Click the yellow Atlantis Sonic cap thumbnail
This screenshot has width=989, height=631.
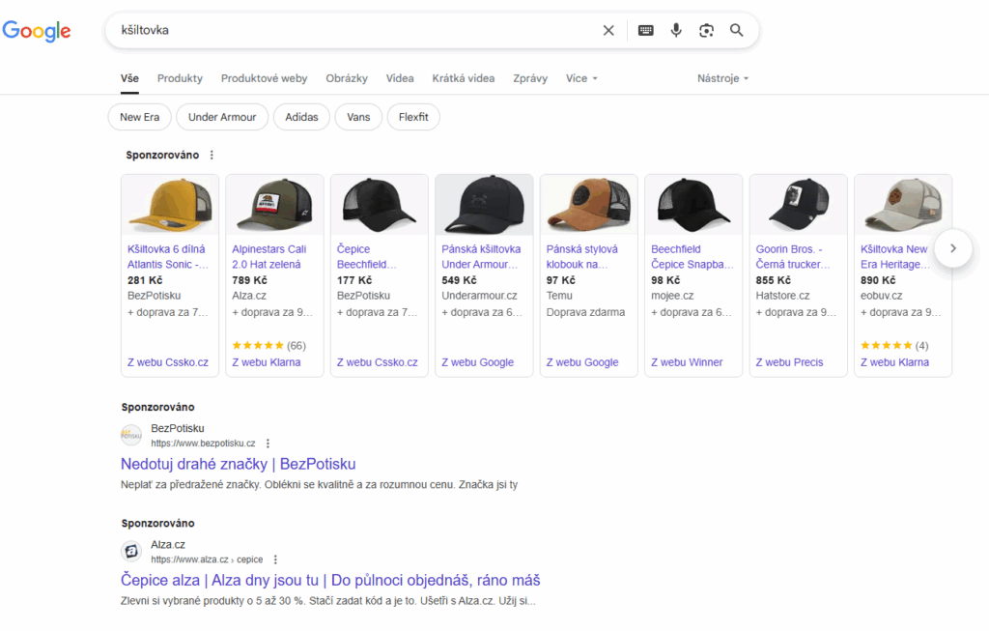(x=170, y=205)
